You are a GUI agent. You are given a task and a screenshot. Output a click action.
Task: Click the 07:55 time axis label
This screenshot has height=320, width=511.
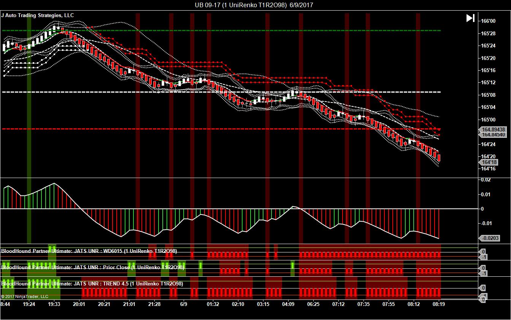(389, 304)
